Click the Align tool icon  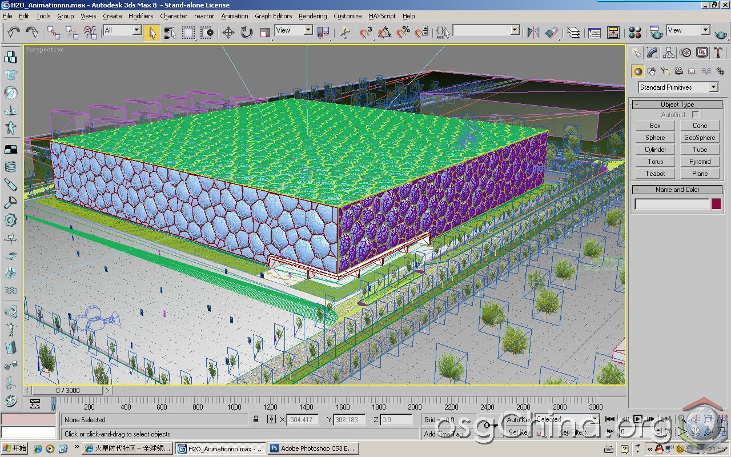coord(552,33)
